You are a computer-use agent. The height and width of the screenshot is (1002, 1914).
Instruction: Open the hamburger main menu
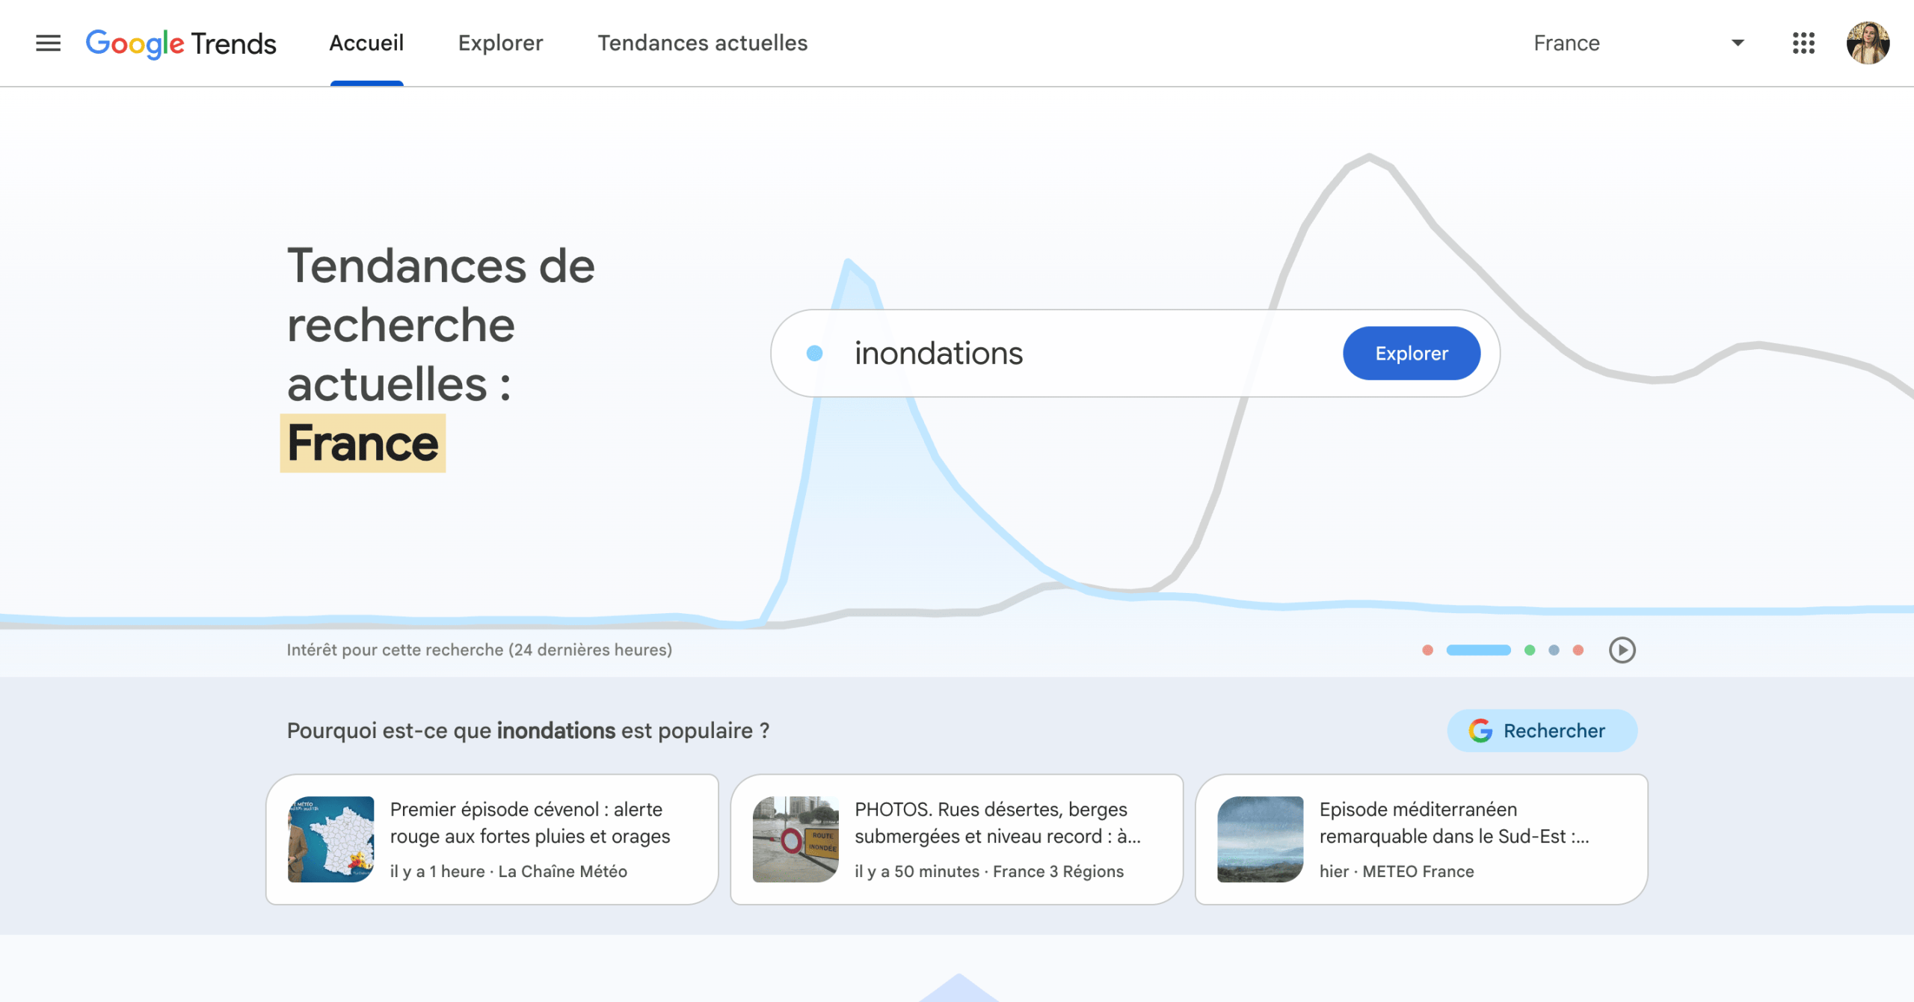tap(48, 43)
